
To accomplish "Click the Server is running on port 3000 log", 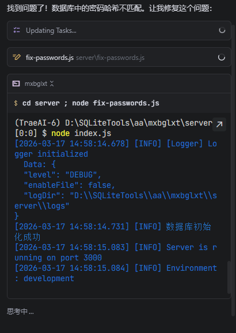I will click(x=116, y=252).
